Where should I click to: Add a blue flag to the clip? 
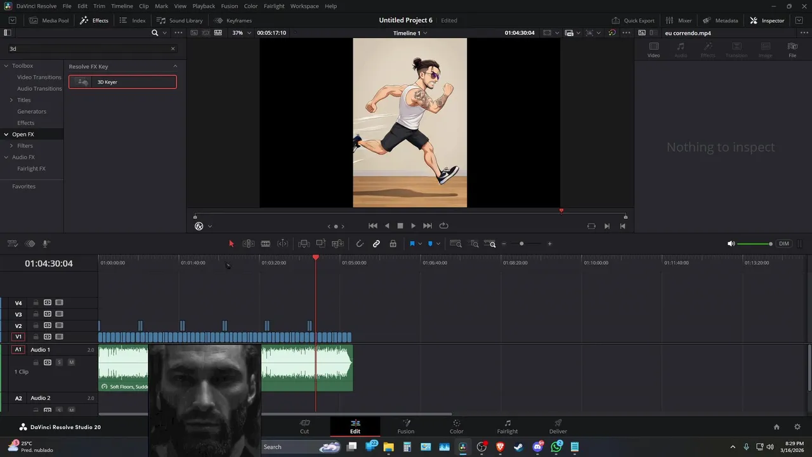(x=412, y=244)
